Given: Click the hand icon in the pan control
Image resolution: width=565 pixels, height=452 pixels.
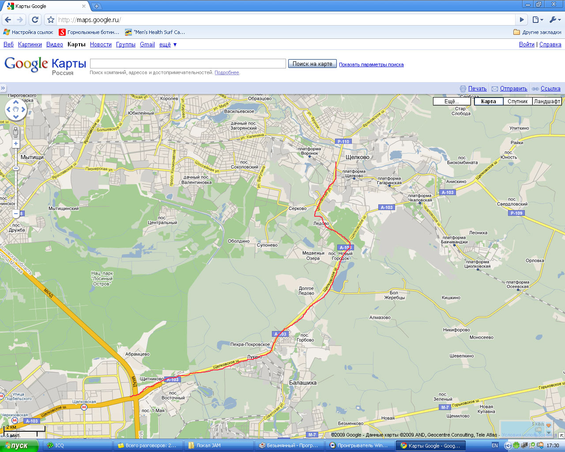Looking at the screenshot, I should coord(16,109).
